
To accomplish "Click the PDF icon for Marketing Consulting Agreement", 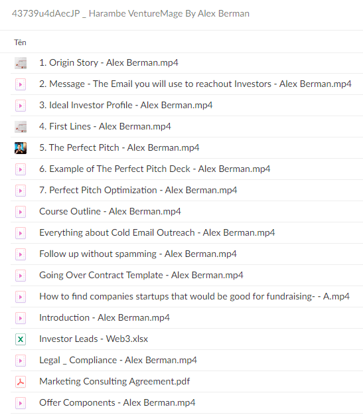I will [x=21, y=382].
